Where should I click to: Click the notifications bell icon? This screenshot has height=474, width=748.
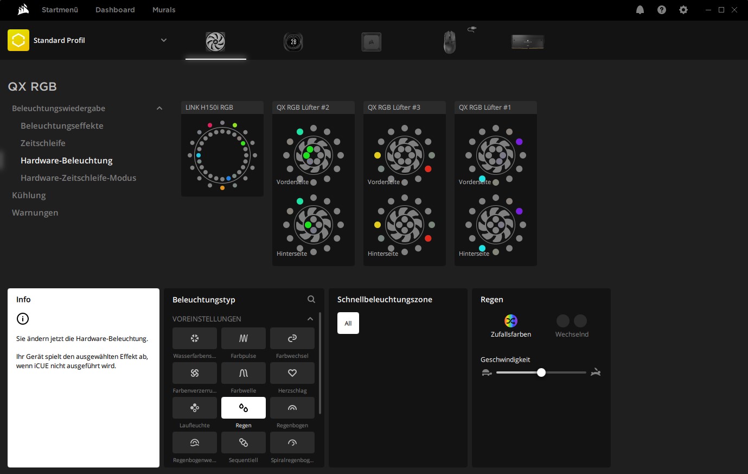pyautogui.click(x=640, y=10)
